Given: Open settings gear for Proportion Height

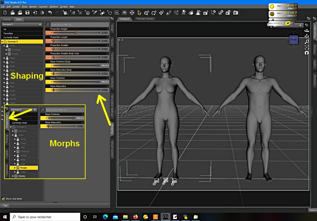Looking at the screenshot, I should 108,29.
